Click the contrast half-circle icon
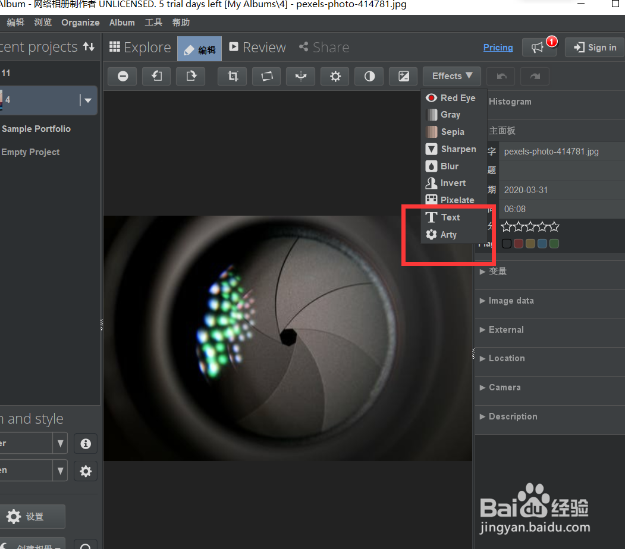 [x=369, y=76]
